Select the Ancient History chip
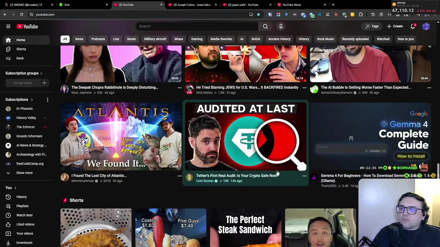440x247 pixels. (279, 39)
